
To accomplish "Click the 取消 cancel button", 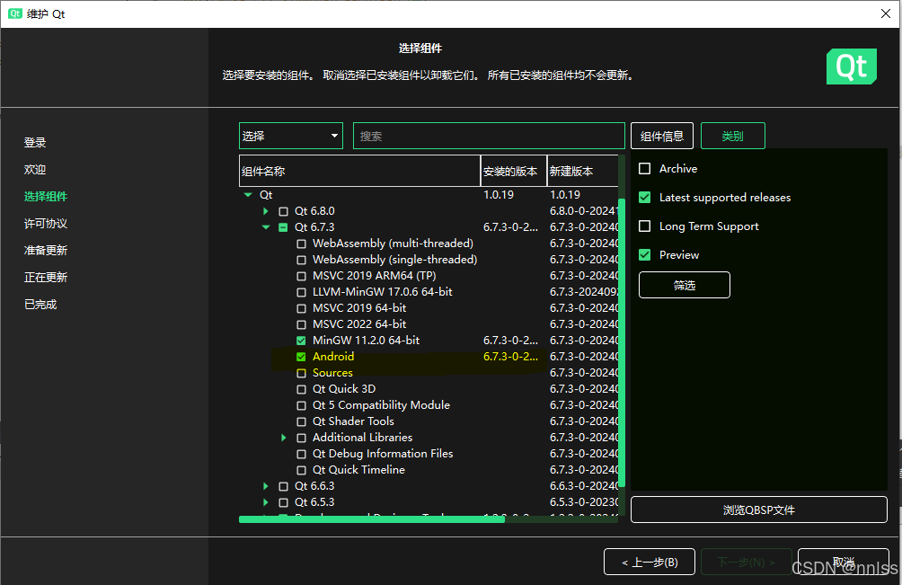I will (x=844, y=562).
